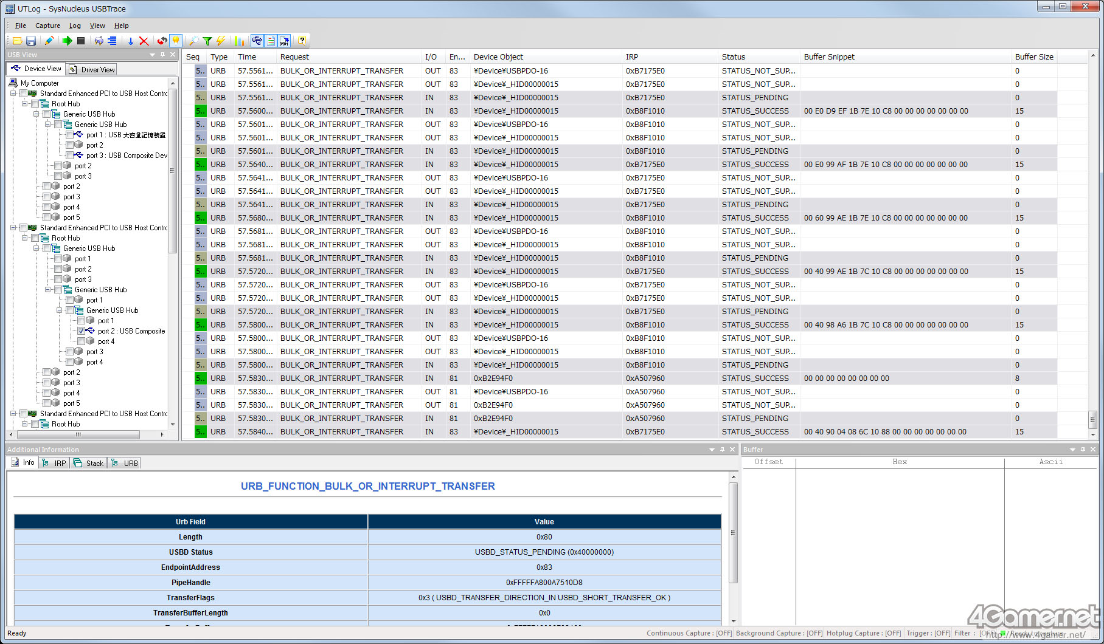This screenshot has width=1104, height=644.
Task: Switch to the Driver View tab
Action: point(92,69)
